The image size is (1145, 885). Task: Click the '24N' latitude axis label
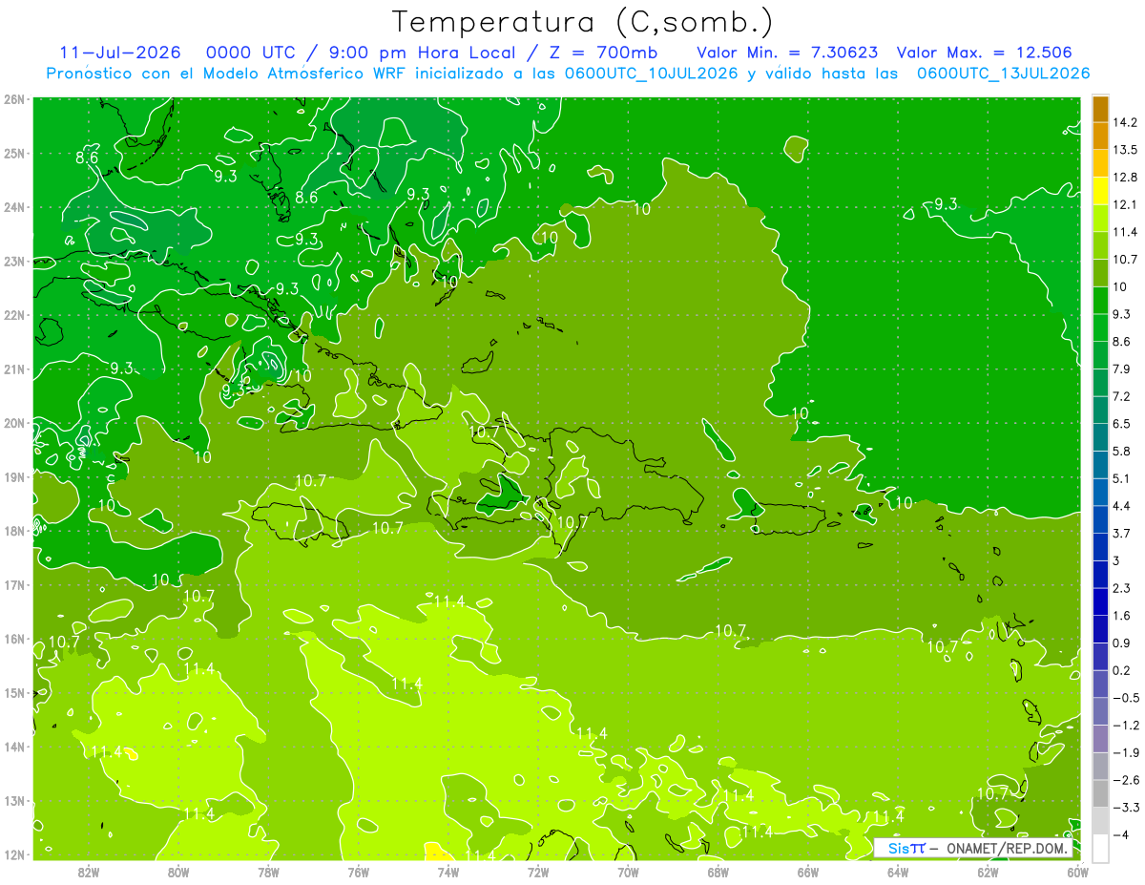(14, 207)
